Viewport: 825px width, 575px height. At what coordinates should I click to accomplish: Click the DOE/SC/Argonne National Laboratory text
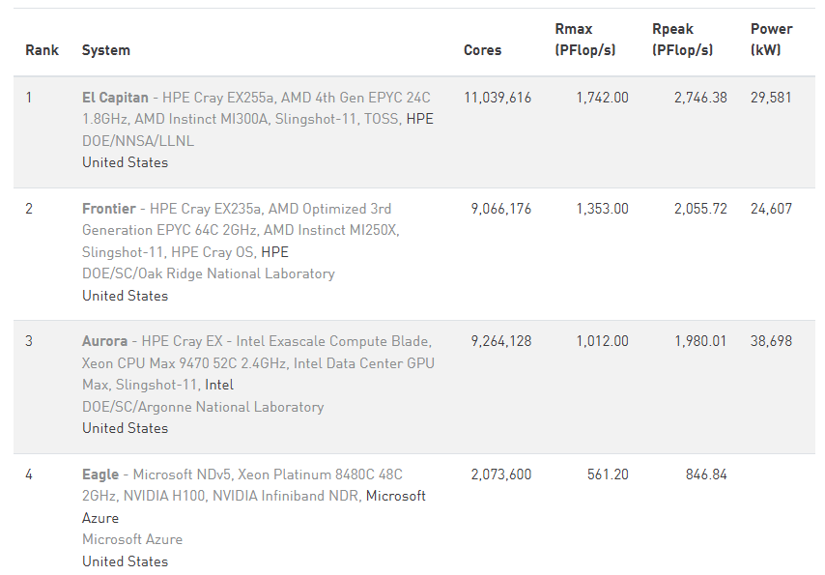[203, 407]
